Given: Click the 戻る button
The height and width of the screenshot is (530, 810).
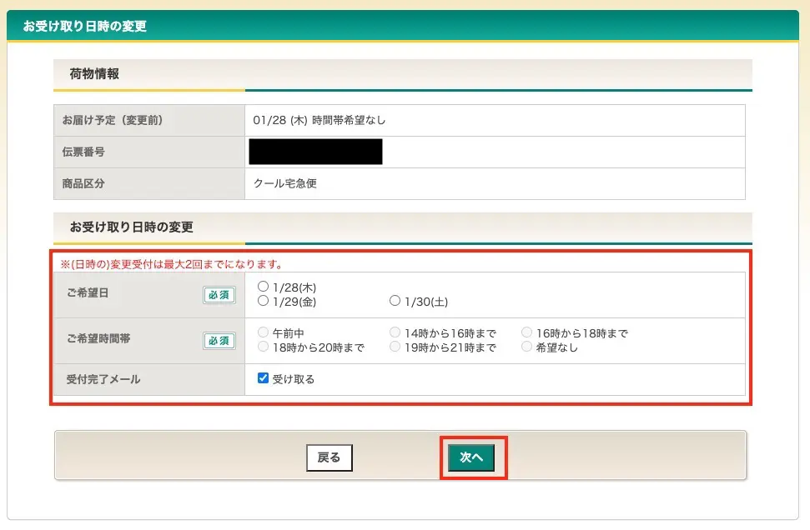Looking at the screenshot, I should pyautogui.click(x=329, y=457).
